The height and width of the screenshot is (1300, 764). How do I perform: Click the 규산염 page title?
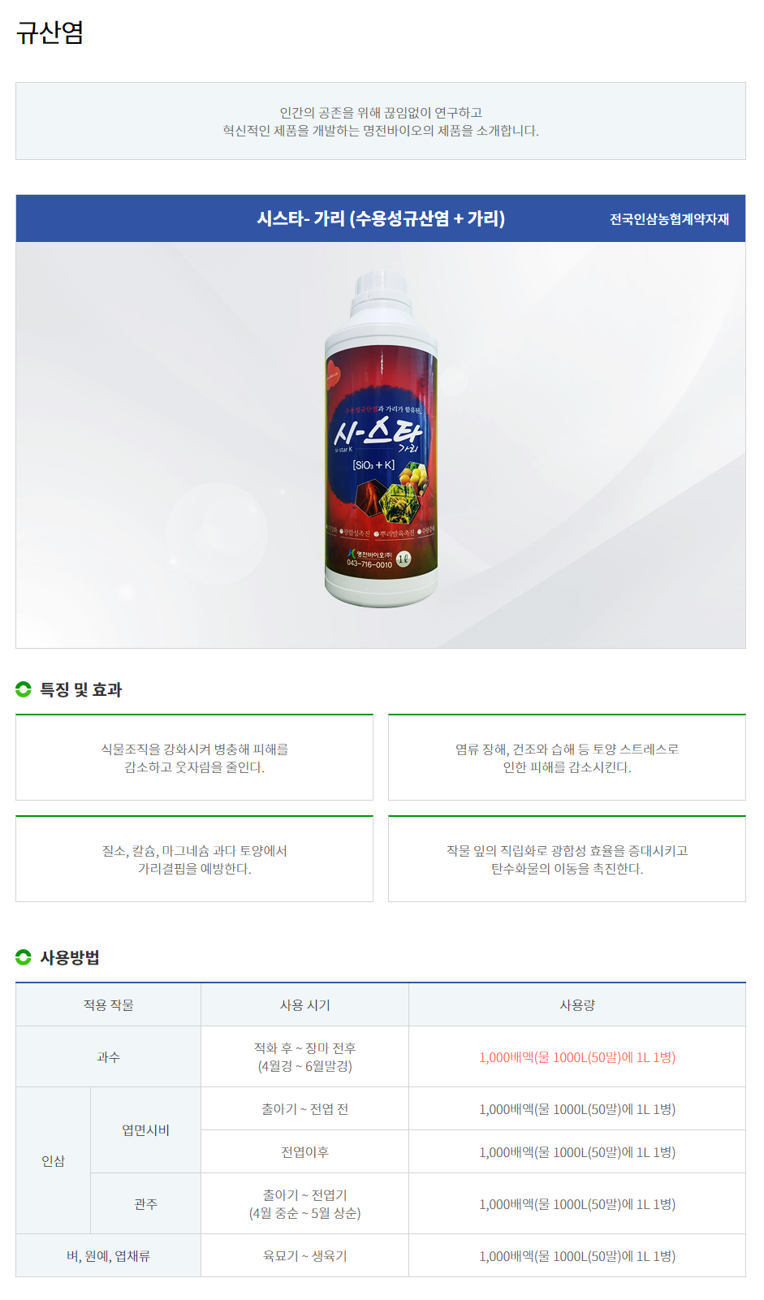(50, 32)
